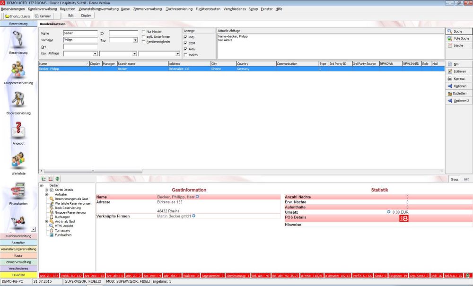The height and width of the screenshot is (286, 473).
Task: Open the Rezeption sidebar section
Action: coord(18,243)
